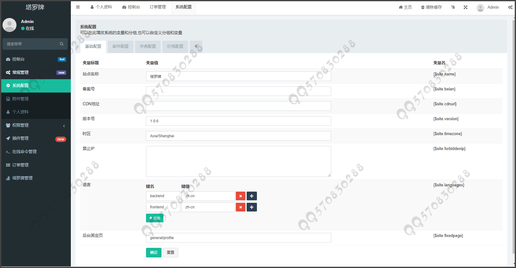Image resolution: width=516 pixels, height=268 pixels.
Task: Toggle the sidebar hamburger menu icon
Action: pos(78,7)
